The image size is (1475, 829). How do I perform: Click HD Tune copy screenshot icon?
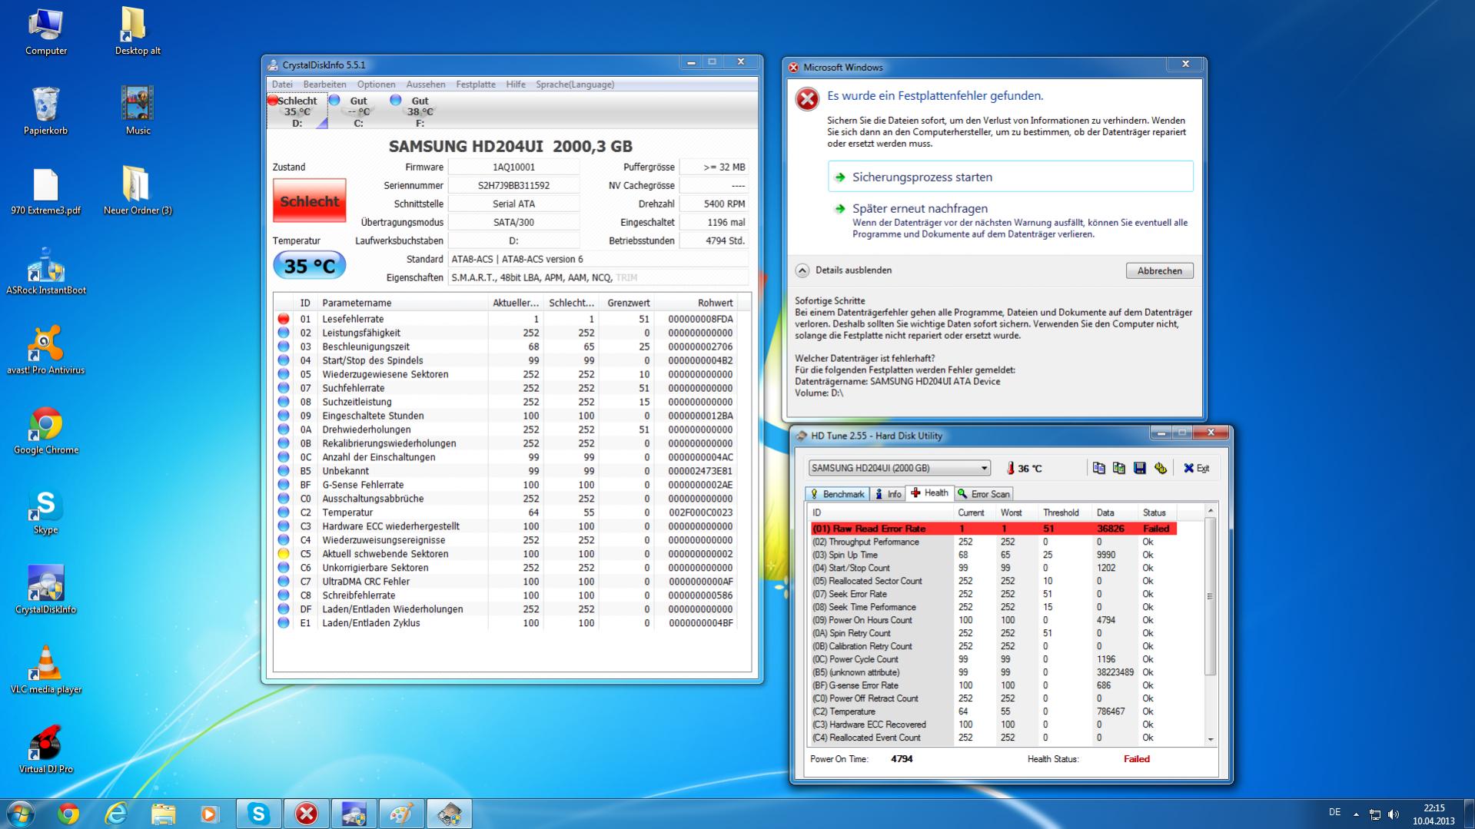click(x=1119, y=468)
